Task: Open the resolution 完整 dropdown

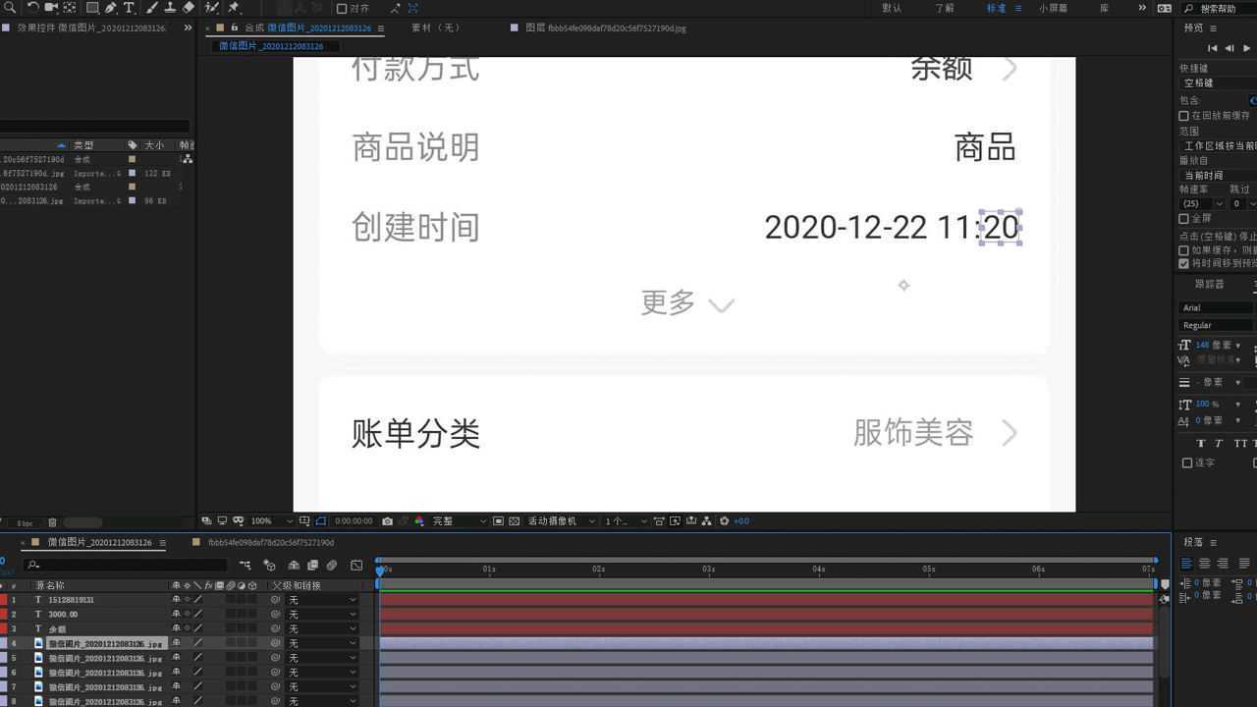Action: [460, 521]
